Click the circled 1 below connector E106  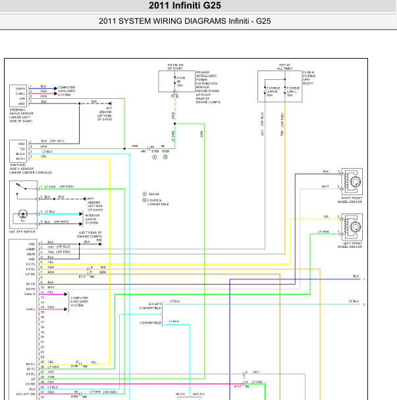coord(155,157)
